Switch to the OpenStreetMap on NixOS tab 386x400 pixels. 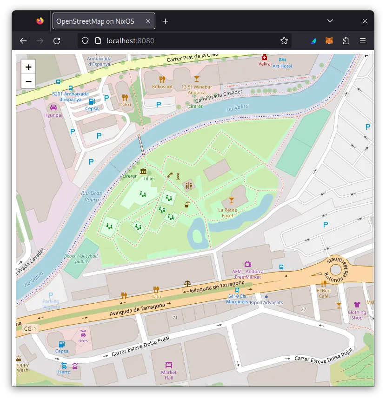coord(95,20)
